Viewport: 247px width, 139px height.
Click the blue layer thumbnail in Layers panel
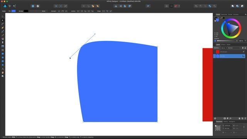[218, 56]
